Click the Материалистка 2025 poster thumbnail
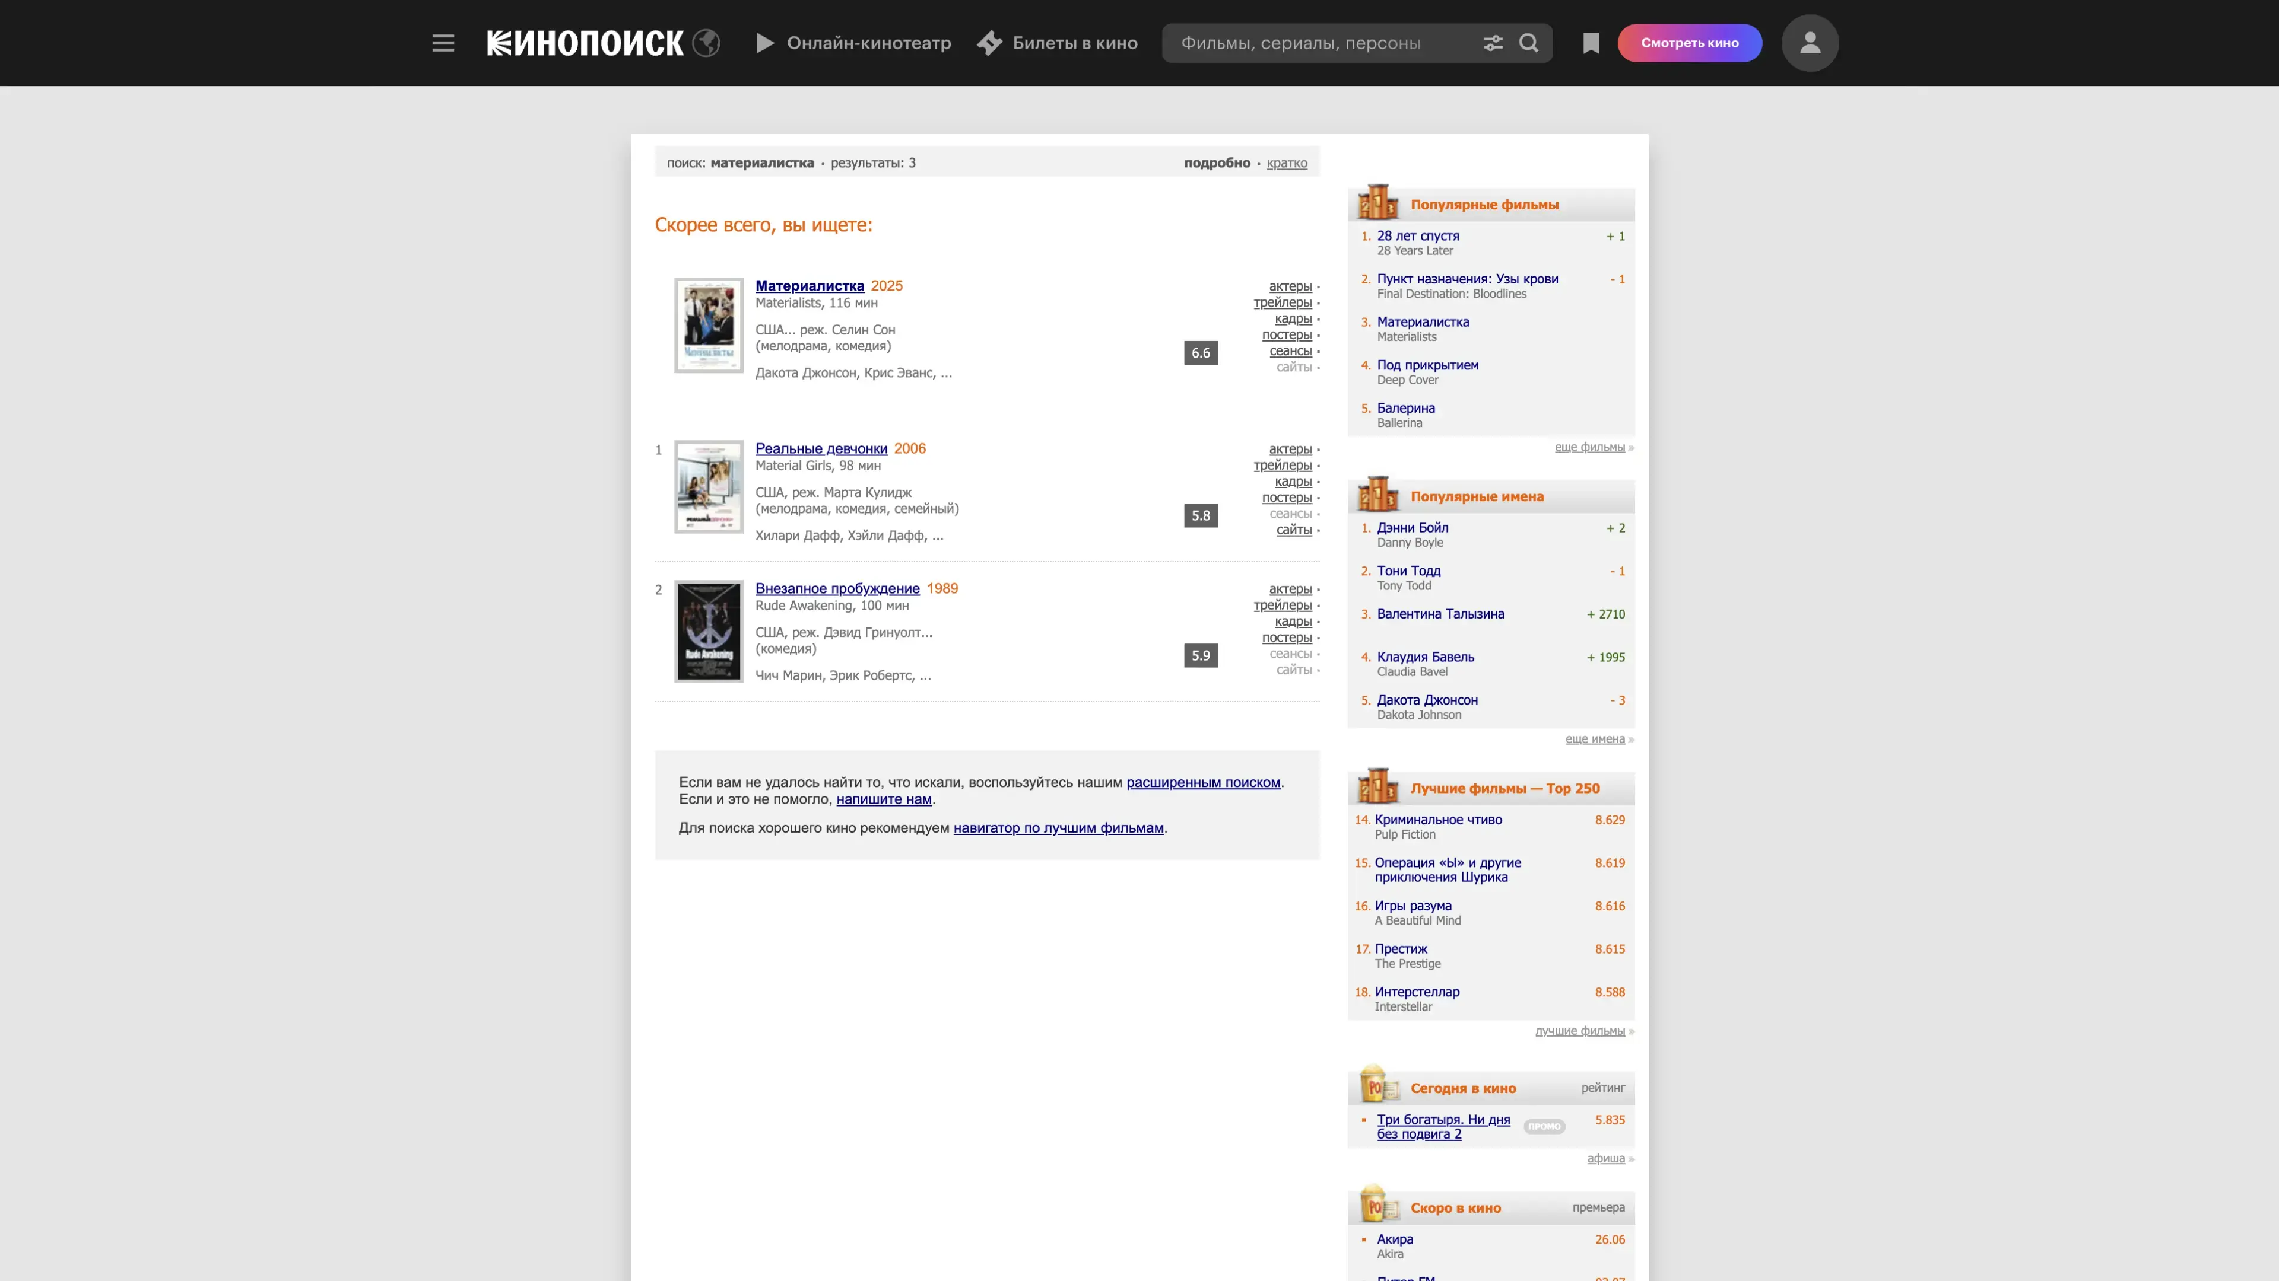The height and width of the screenshot is (1281, 2279). point(709,324)
